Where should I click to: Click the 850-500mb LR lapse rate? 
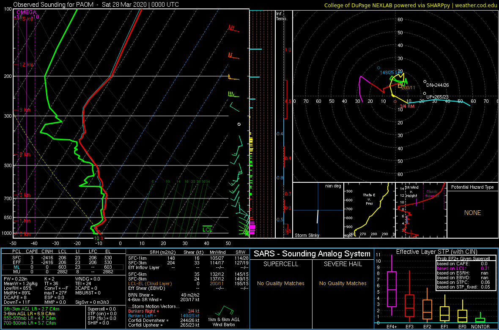(30, 319)
